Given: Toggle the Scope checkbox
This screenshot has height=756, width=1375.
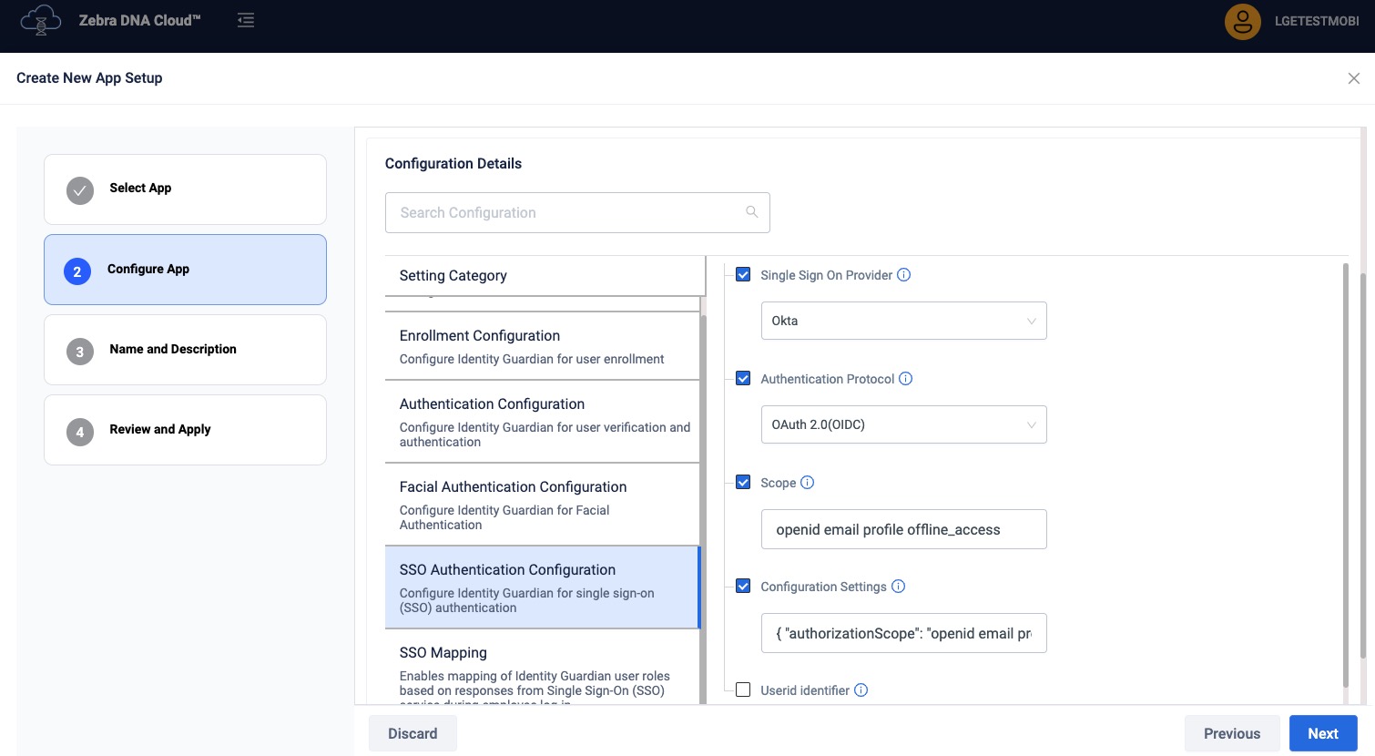Looking at the screenshot, I should (x=743, y=483).
